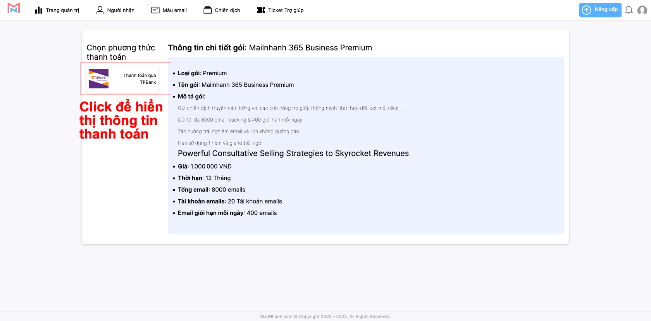The width and height of the screenshot is (651, 321).
Task: Click the MailNhanh logo icon
Action: click(x=14, y=9)
